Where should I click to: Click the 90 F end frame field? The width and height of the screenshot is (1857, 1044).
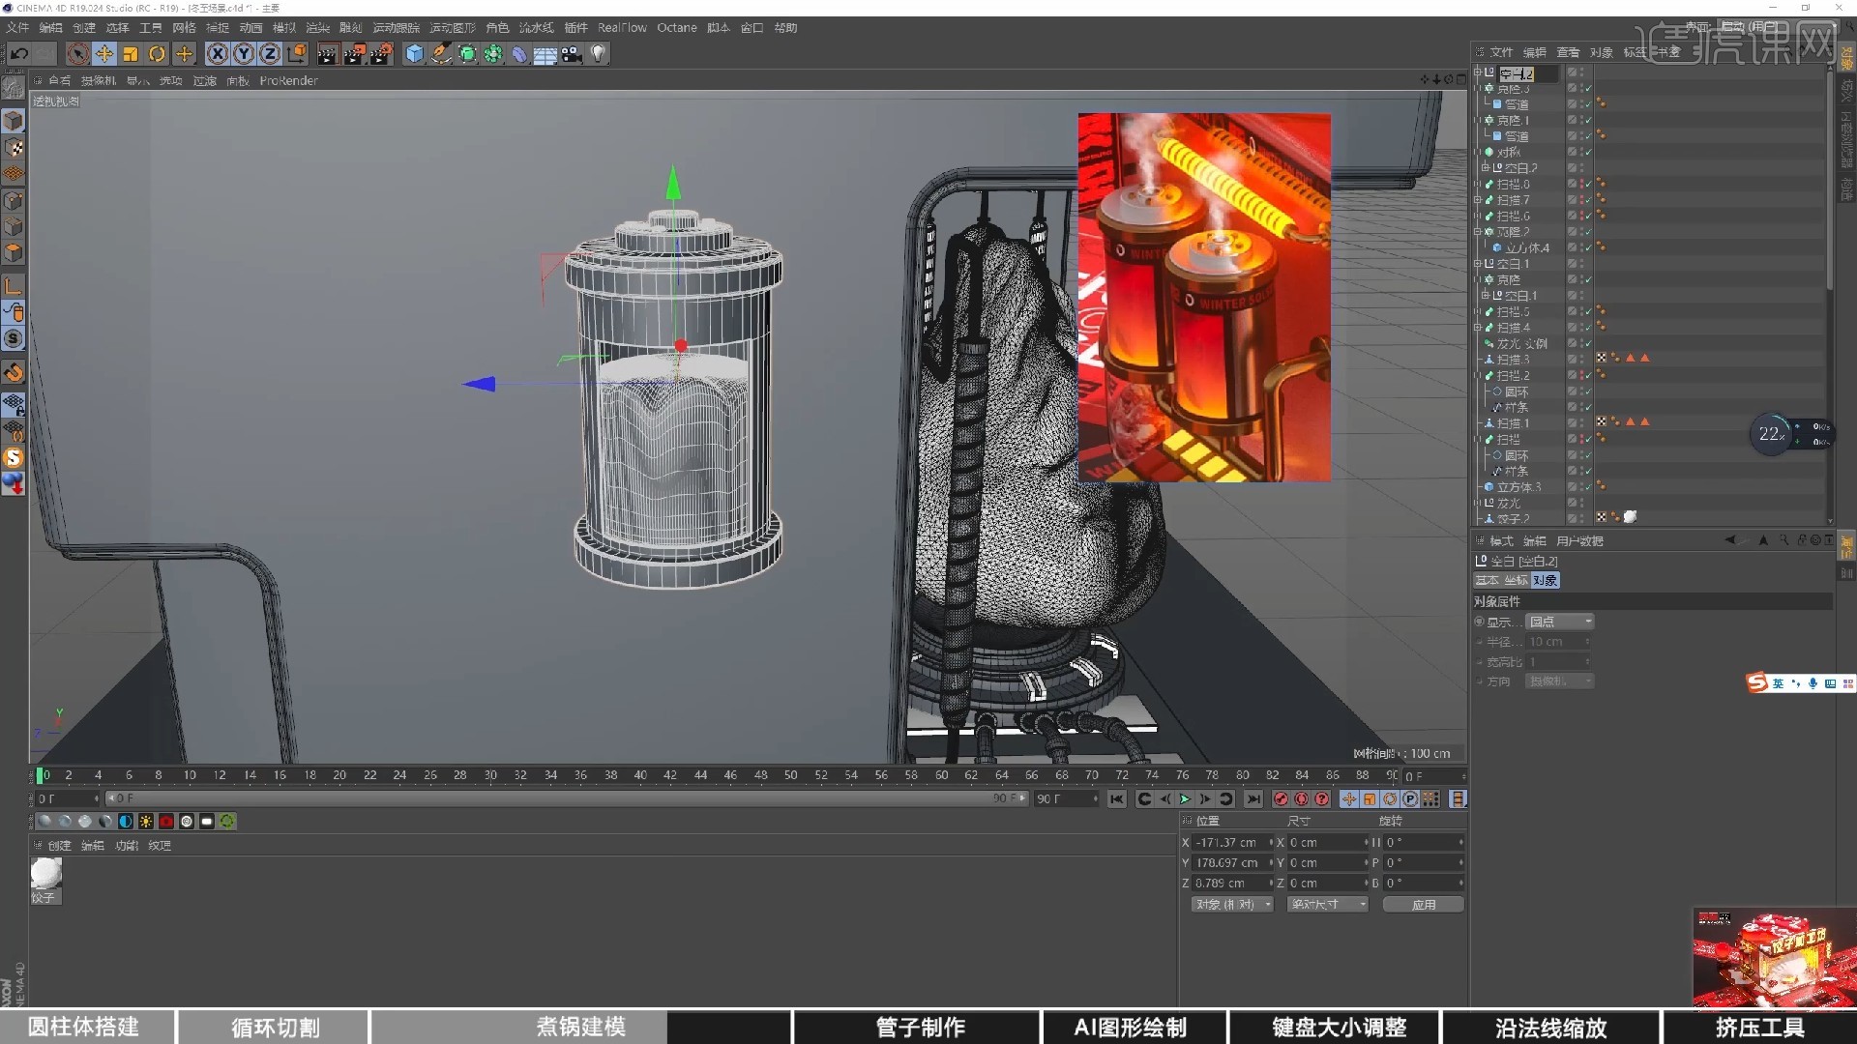(x=1065, y=799)
